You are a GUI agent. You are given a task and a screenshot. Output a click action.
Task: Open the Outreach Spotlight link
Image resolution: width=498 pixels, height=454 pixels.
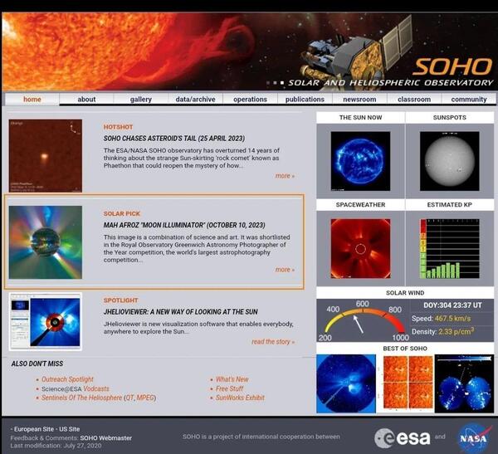click(68, 379)
